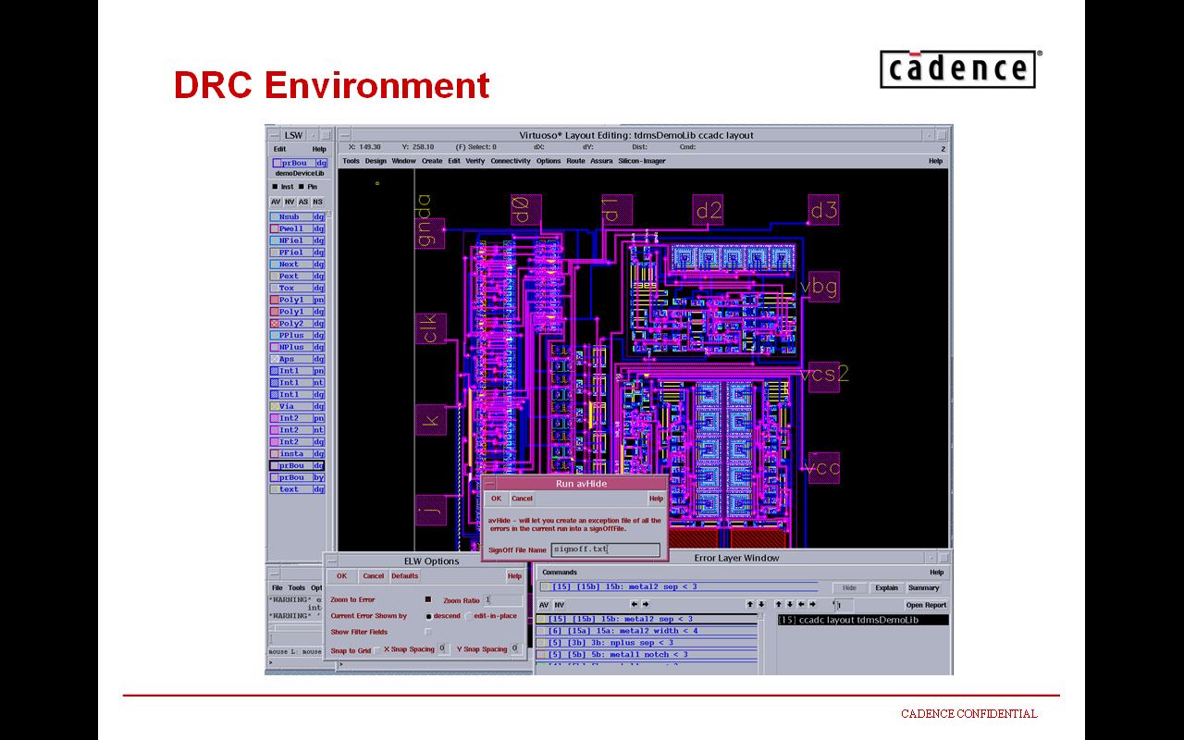Select the NFiel layer row
The height and width of the screenshot is (740, 1184).
(x=297, y=240)
